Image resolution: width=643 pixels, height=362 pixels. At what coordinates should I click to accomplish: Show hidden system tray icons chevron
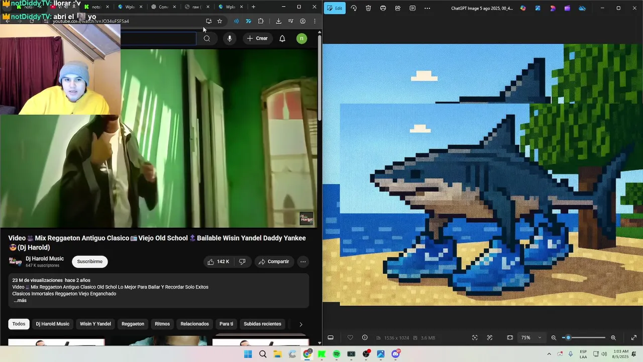(x=549, y=354)
